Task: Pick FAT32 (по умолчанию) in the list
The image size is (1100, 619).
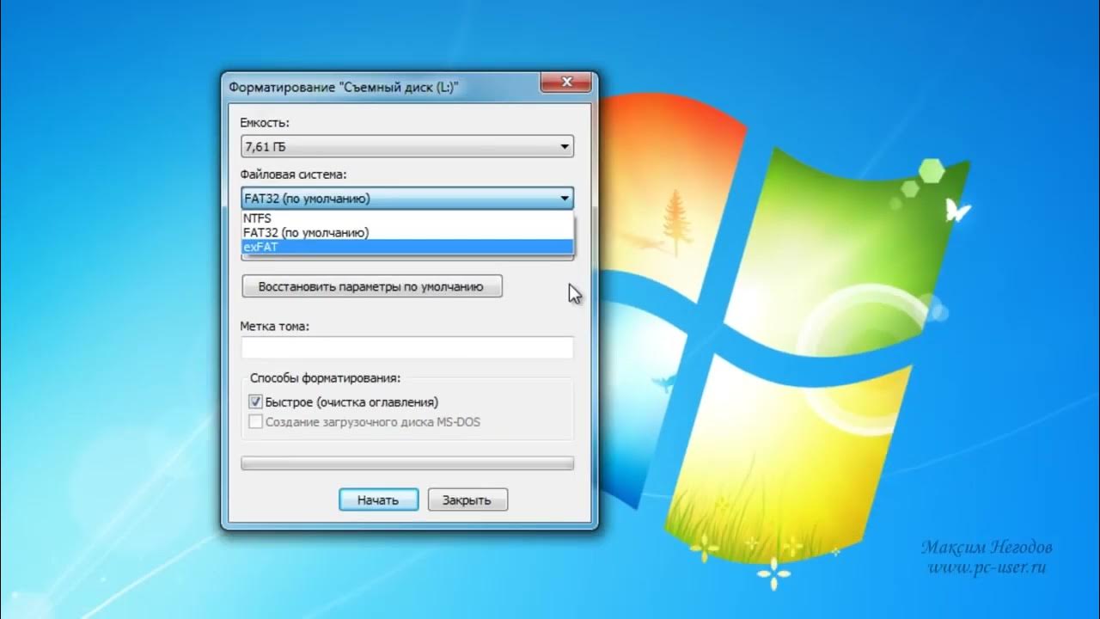Action: [x=407, y=232]
